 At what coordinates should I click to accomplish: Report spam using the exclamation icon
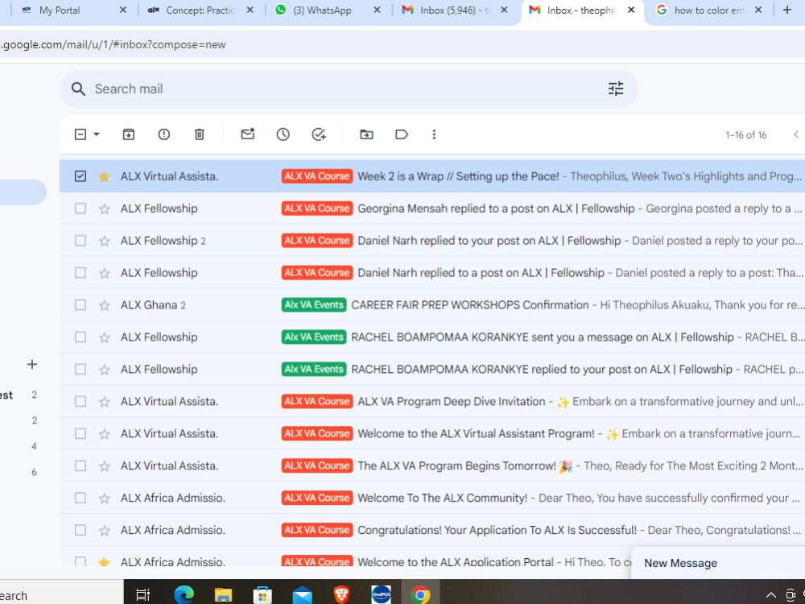pos(163,134)
